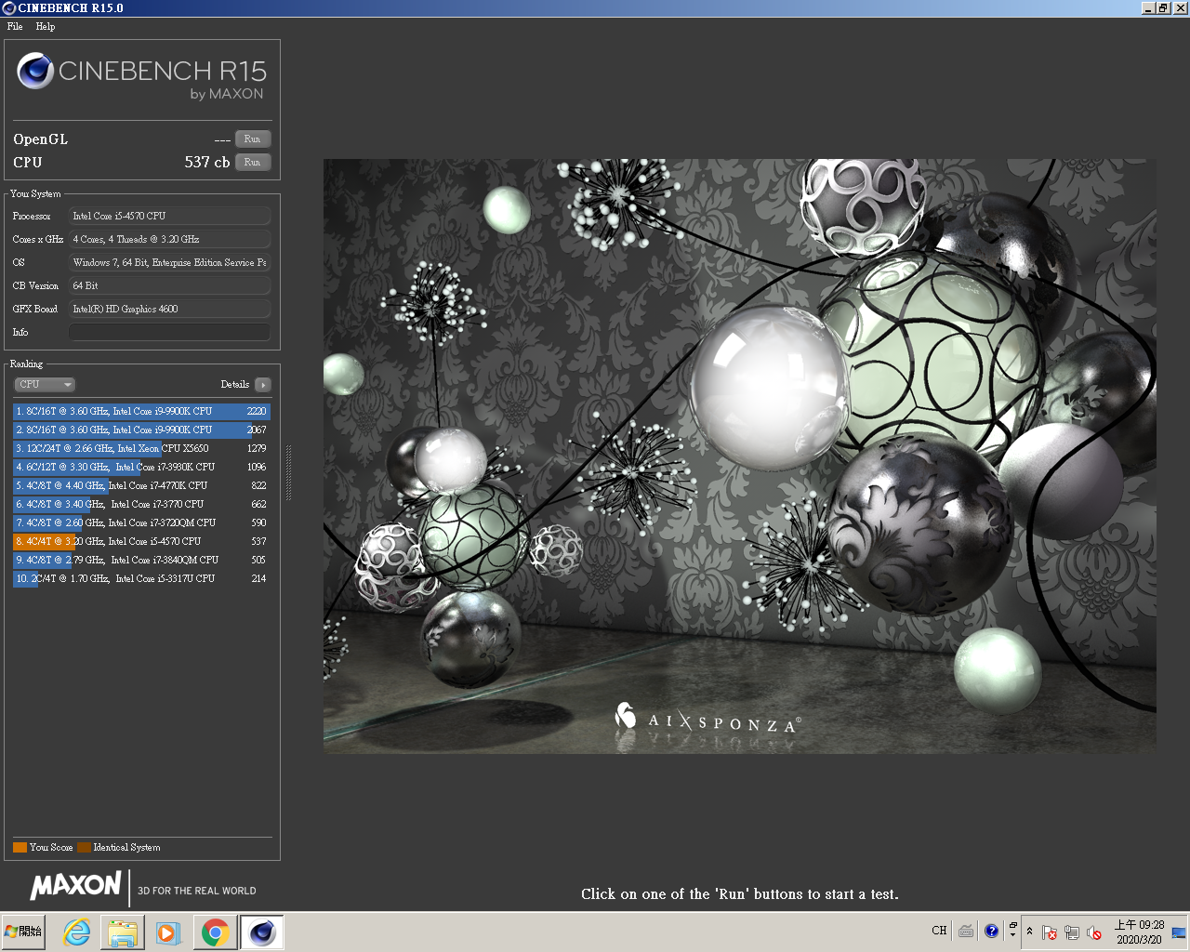The height and width of the screenshot is (952, 1190).
Task: Click the Cinebench taskbar icon
Action: 261,932
